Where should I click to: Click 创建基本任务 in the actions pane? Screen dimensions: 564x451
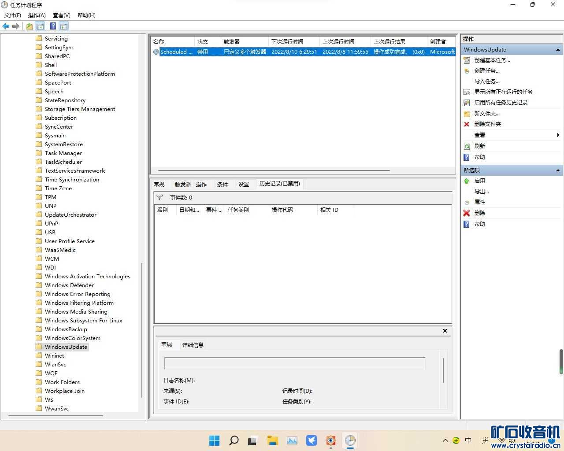(x=492, y=60)
